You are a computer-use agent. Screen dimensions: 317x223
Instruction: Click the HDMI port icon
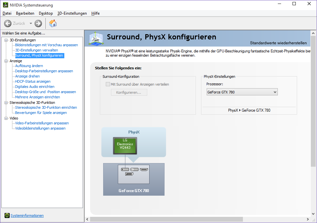tap(144, 169)
